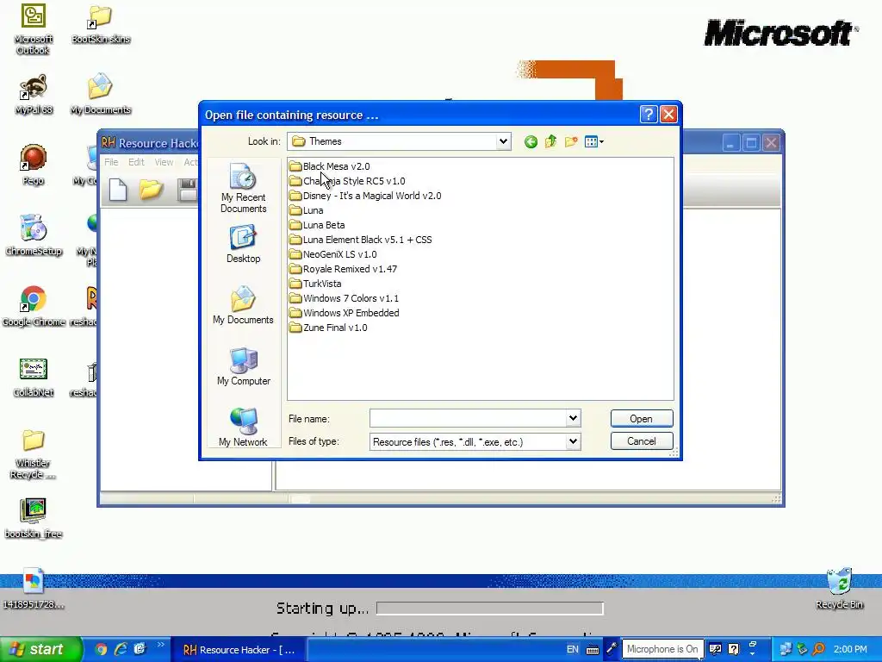
Task: Click the 1418951728 image file icon
Action: pyautogui.click(x=34, y=589)
